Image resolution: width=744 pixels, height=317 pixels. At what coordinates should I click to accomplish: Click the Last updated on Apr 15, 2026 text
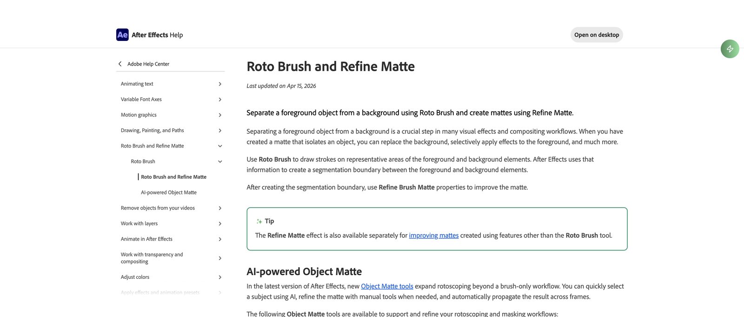point(281,86)
